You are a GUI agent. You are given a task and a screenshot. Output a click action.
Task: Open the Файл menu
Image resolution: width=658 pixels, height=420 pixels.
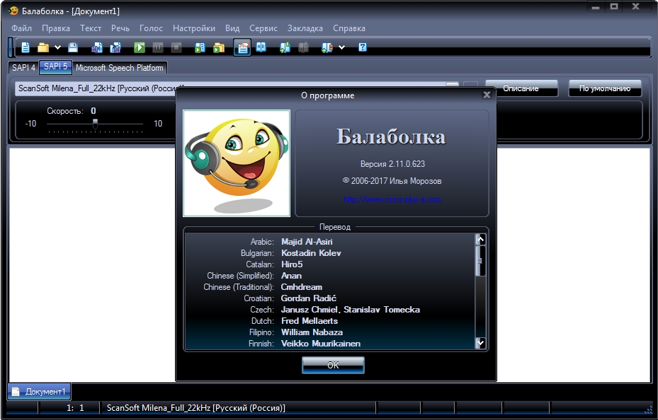pos(21,28)
